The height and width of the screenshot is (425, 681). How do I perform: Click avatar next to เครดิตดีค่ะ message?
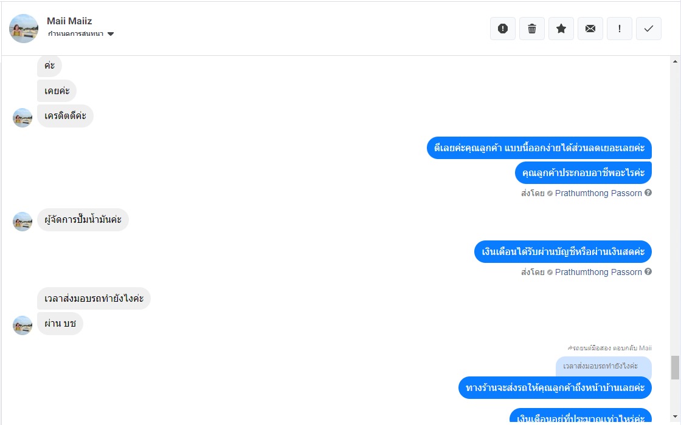[22, 118]
